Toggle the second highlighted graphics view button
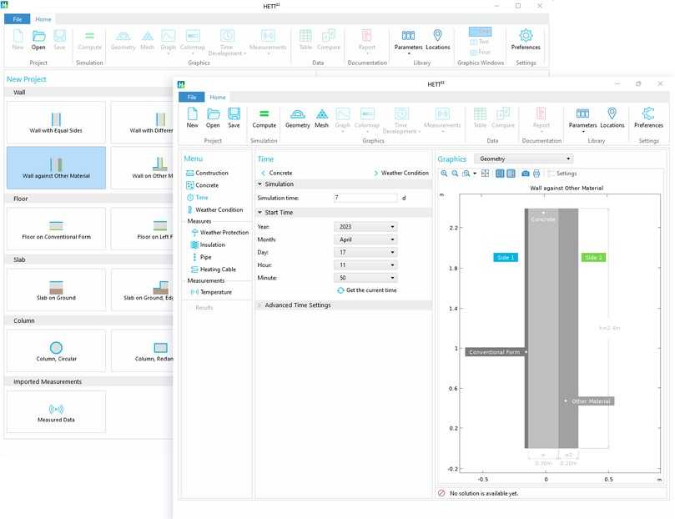Screen dimensions: 675x519 pyautogui.click(x=511, y=174)
